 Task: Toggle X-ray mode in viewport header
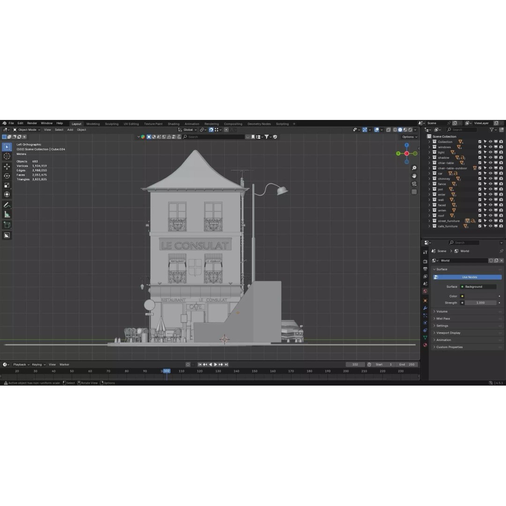[x=388, y=130]
